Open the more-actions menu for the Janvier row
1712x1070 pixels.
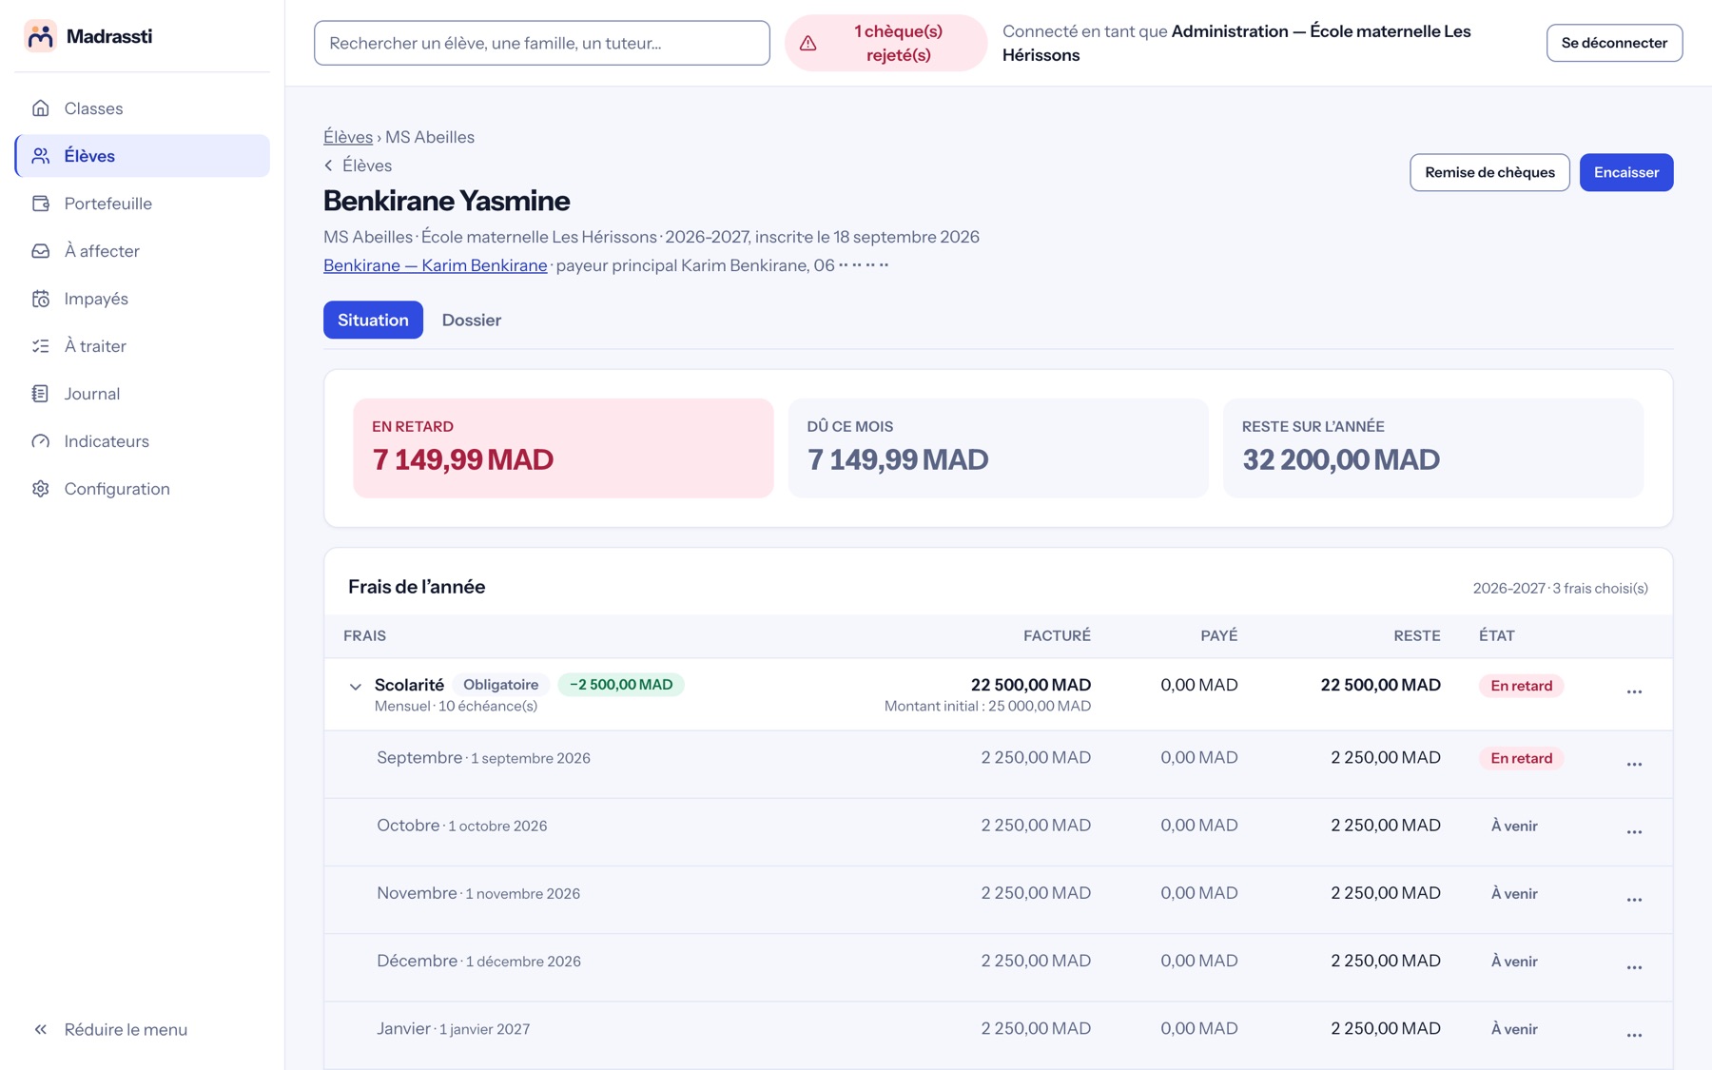pos(1634,1035)
